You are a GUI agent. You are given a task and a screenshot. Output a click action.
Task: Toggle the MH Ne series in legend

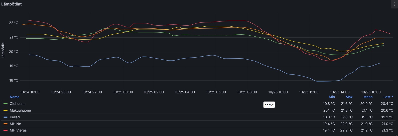tap(15, 124)
